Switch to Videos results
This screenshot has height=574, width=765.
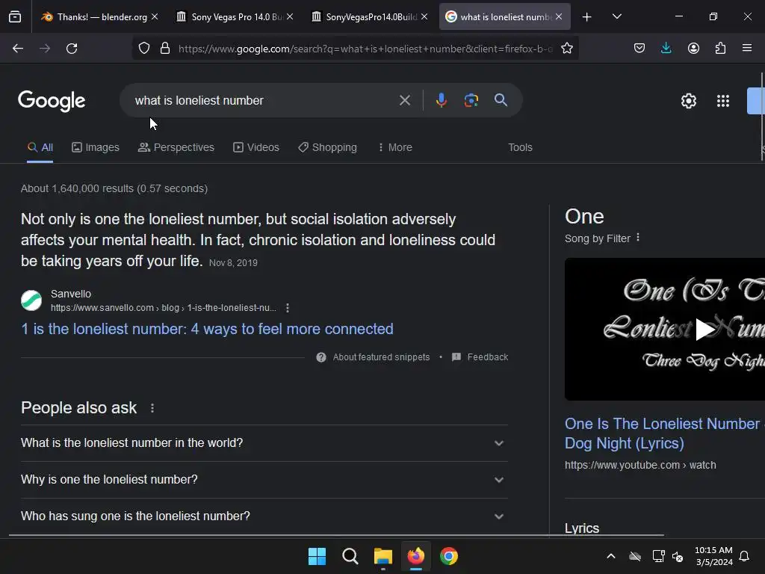(256, 147)
